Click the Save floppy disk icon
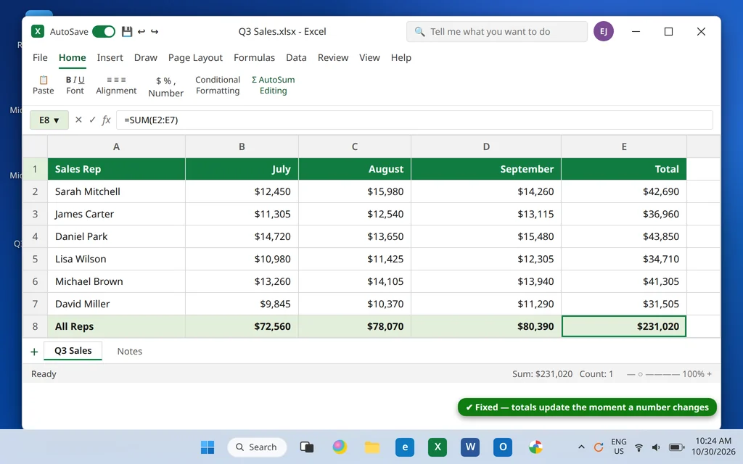The image size is (743, 464). pos(126,31)
